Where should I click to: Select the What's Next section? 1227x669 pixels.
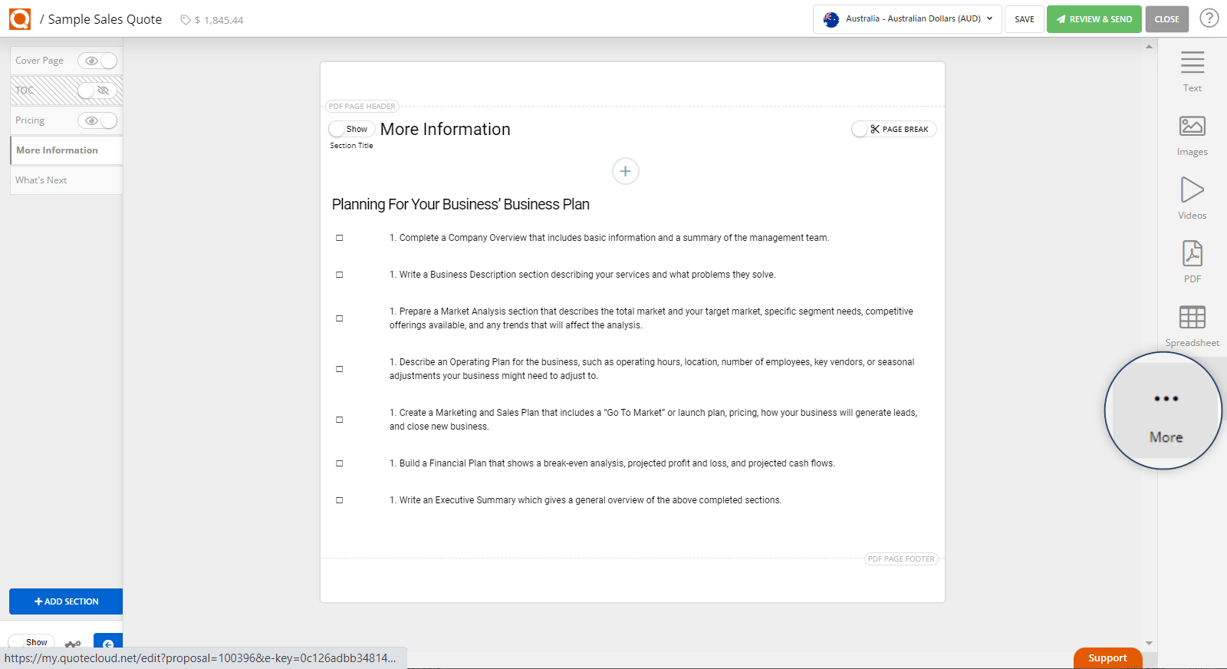coord(41,180)
